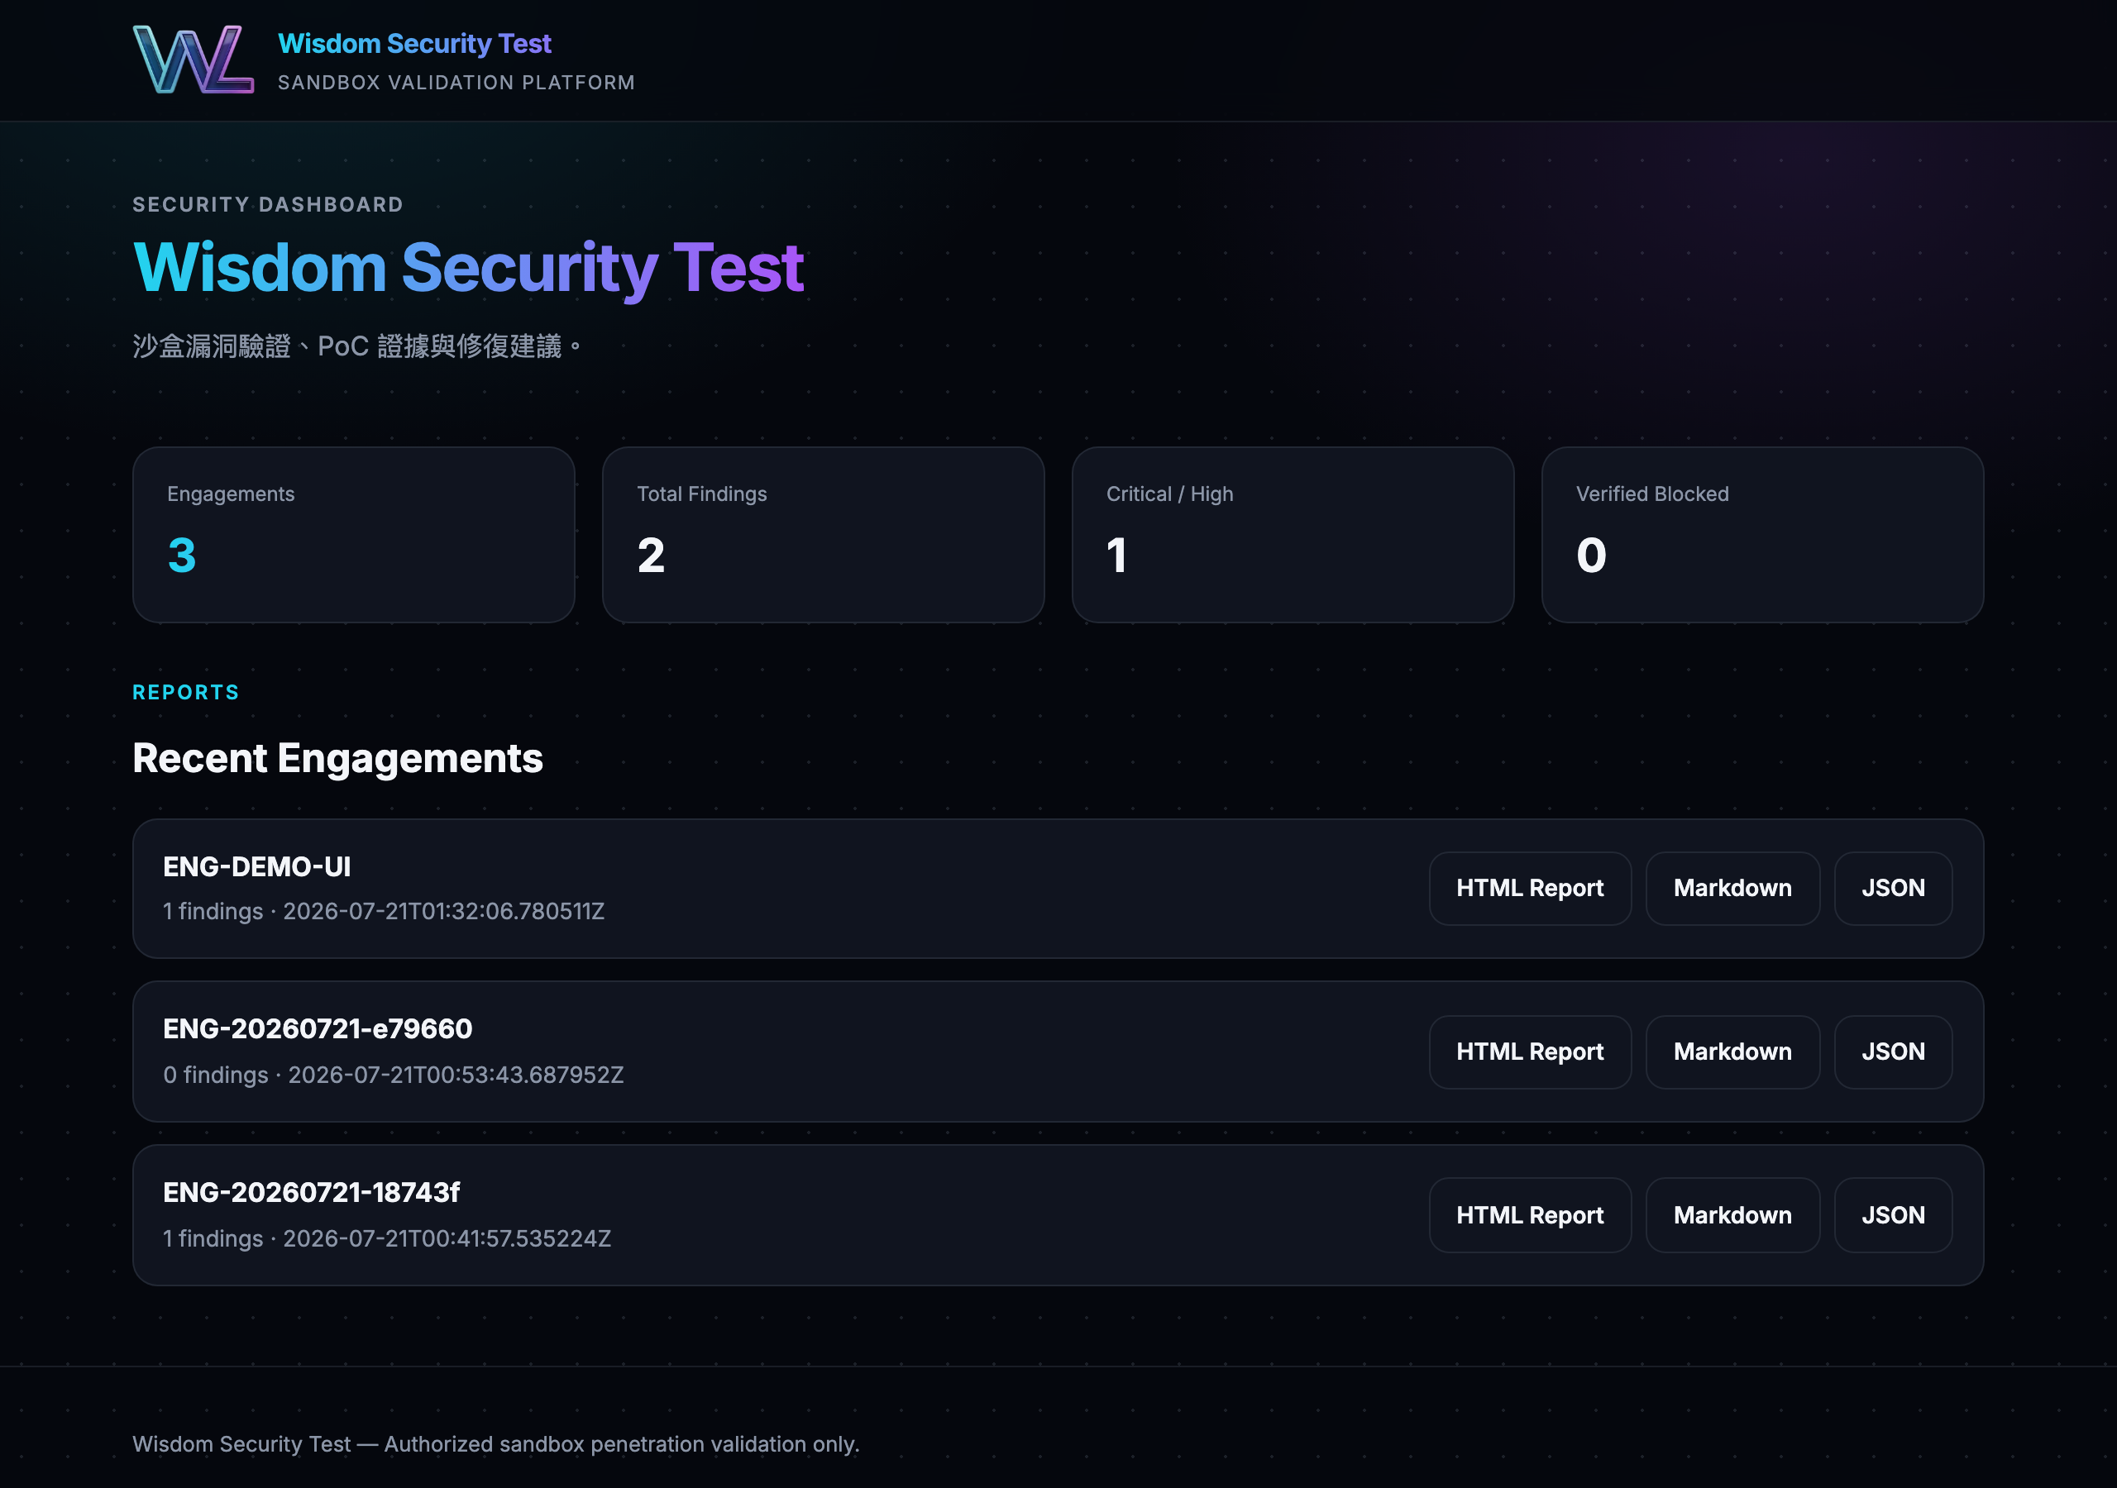The image size is (2117, 1488).
Task: Open JSON export for ENG-DEMO-UI
Action: tap(1893, 888)
